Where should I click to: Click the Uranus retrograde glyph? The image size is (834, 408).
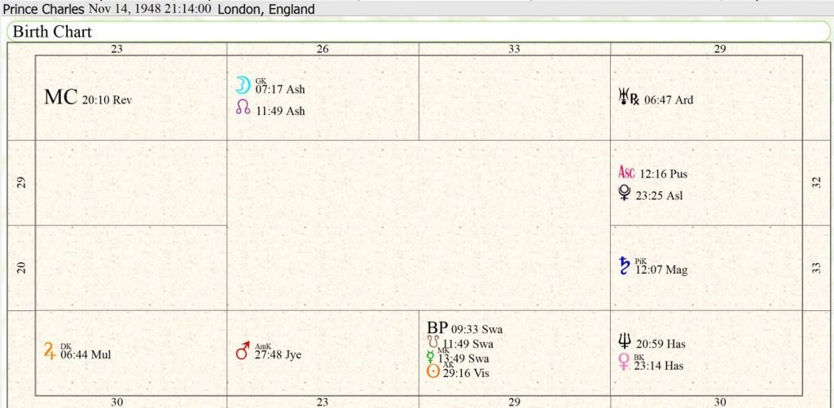click(628, 99)
